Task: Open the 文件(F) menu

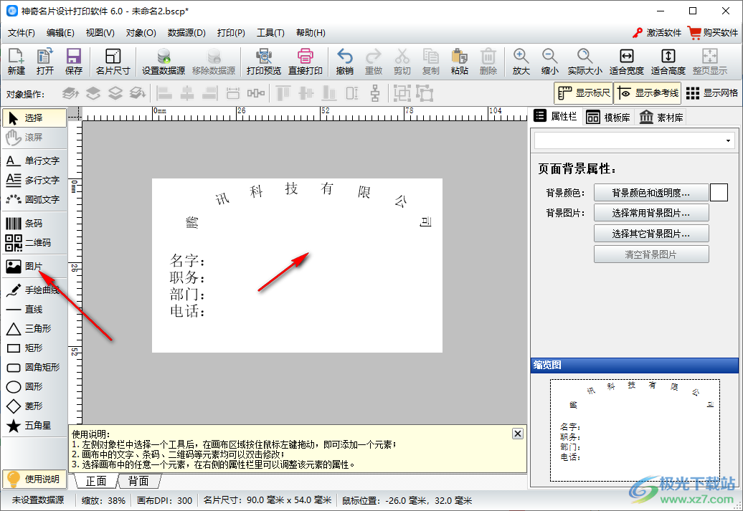Action: coord(22,33)
